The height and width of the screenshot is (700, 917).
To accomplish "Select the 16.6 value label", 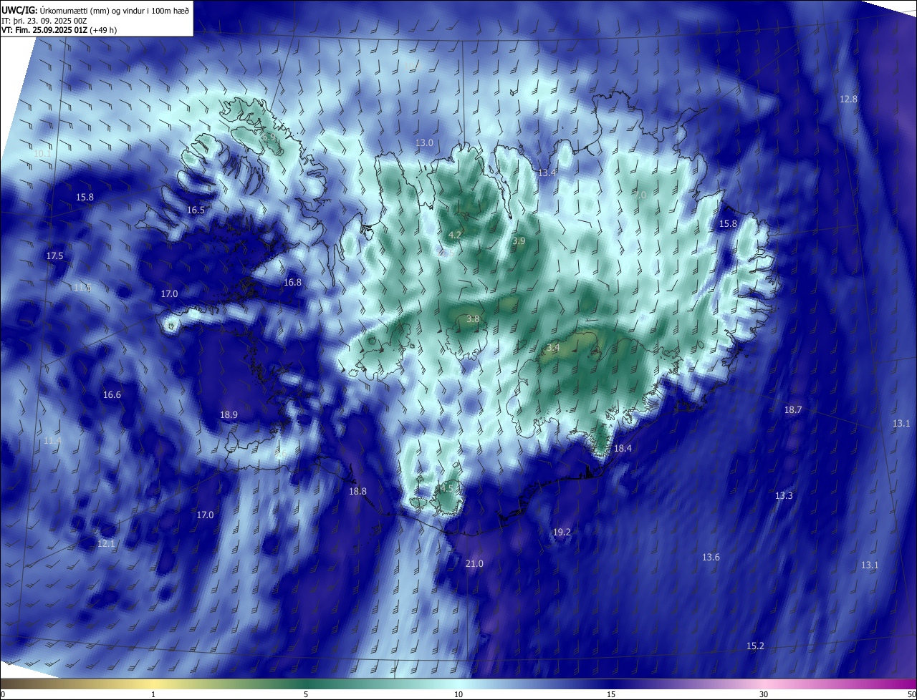I will tap(112, 395).
